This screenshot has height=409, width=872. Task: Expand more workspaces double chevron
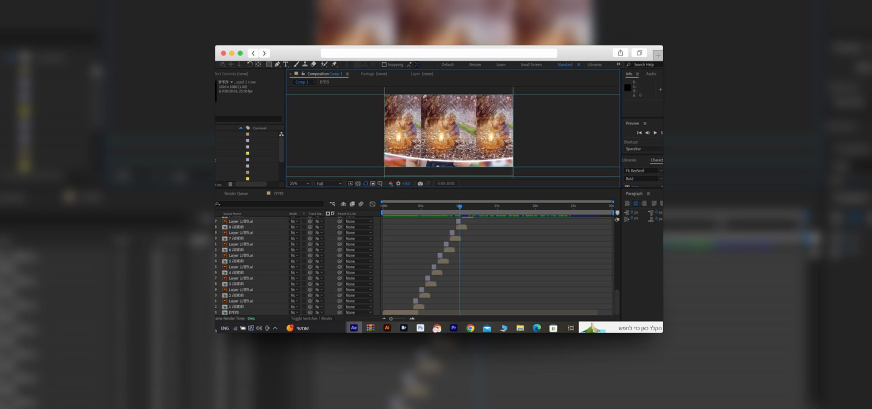[x=618, y=65]
